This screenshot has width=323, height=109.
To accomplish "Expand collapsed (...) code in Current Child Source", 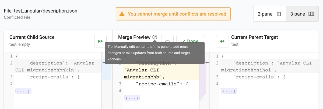I will 23,91.
